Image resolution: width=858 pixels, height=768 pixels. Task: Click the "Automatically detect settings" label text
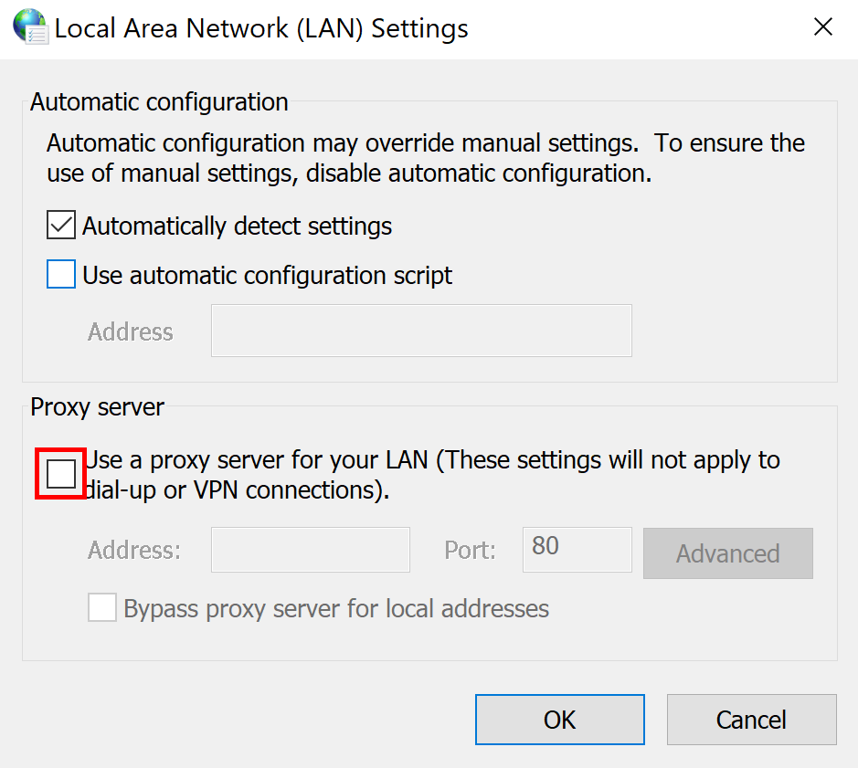coord(237,226)
